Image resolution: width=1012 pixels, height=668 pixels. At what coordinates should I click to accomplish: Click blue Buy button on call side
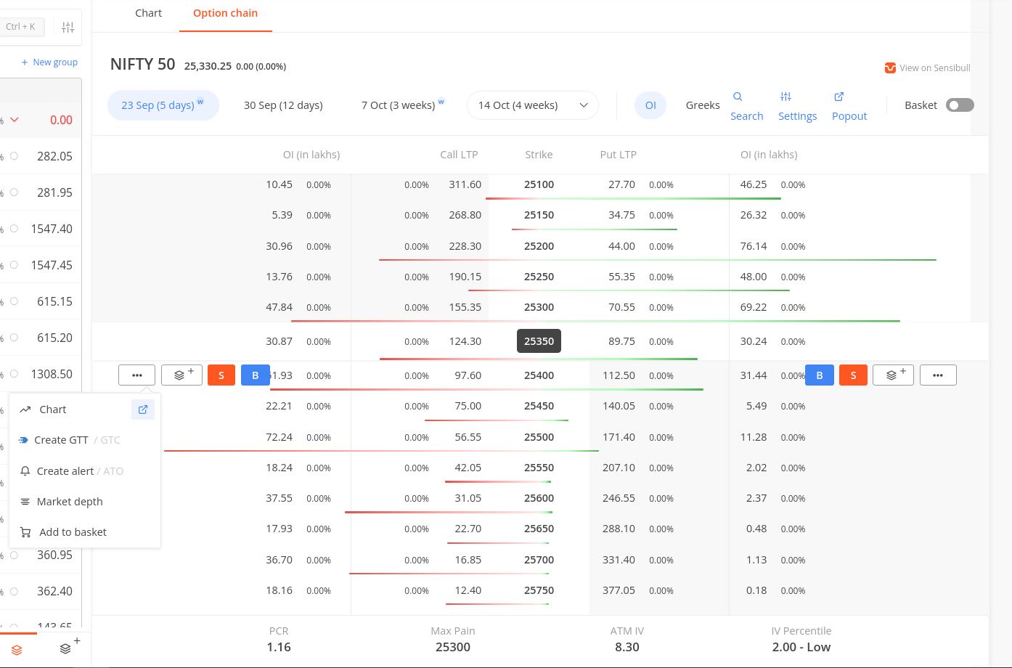(255, 375)
